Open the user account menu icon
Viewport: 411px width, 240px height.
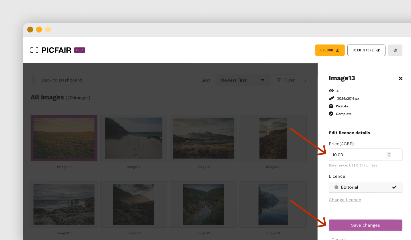point(395,50)
